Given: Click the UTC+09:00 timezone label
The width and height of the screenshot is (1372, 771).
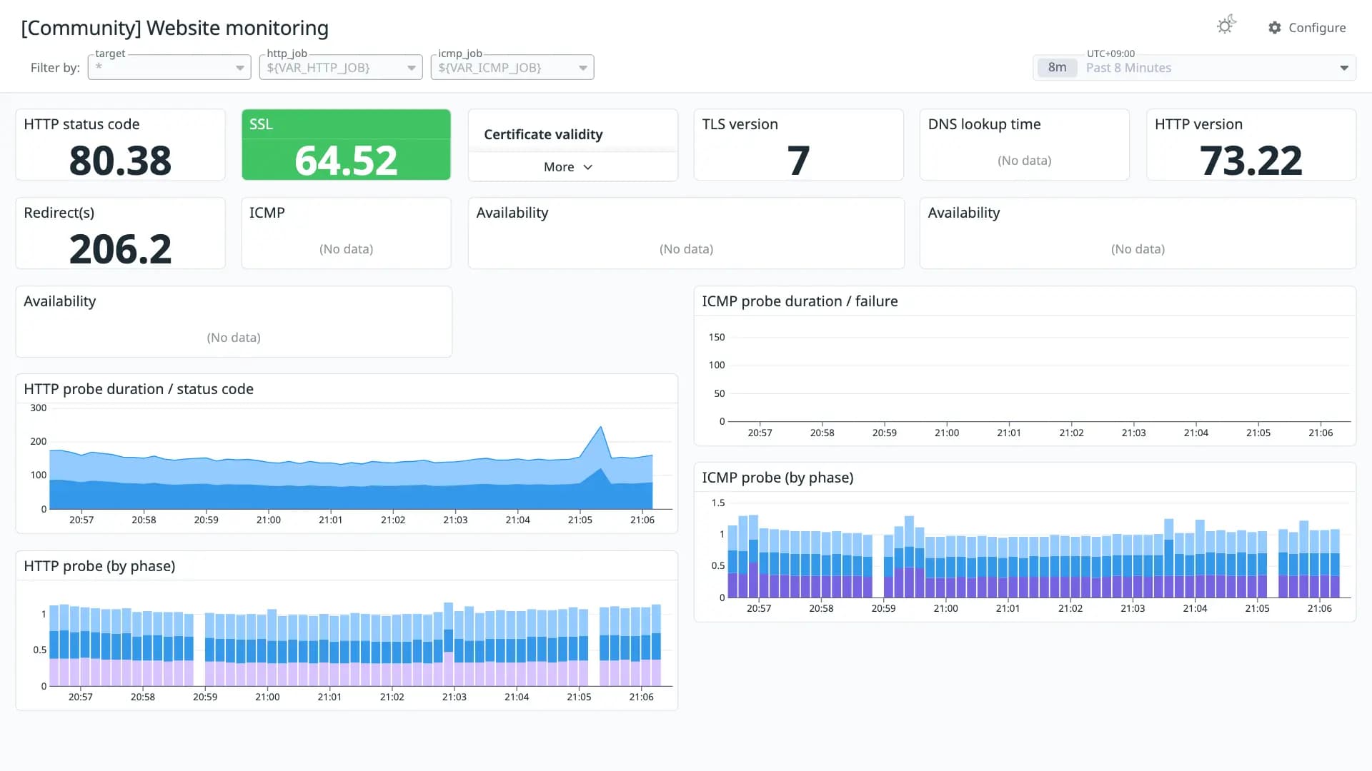Looking at the screenshot, I should tap(1110, 54).
